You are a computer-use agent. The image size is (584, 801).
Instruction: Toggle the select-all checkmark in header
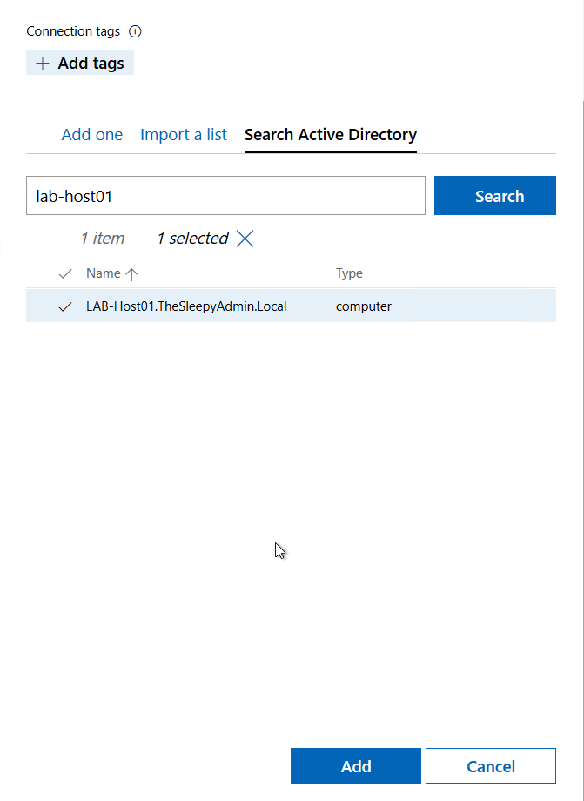(65, 273)
